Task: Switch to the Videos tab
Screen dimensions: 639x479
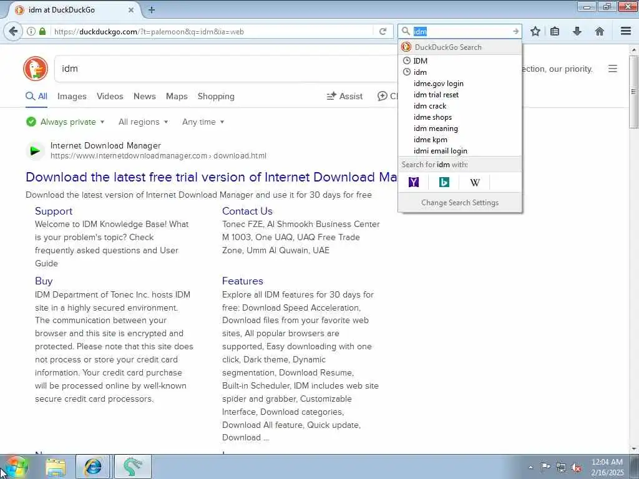Action: (110, 97)
